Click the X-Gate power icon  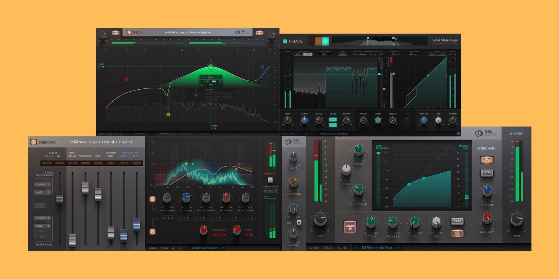pos(285,41)
